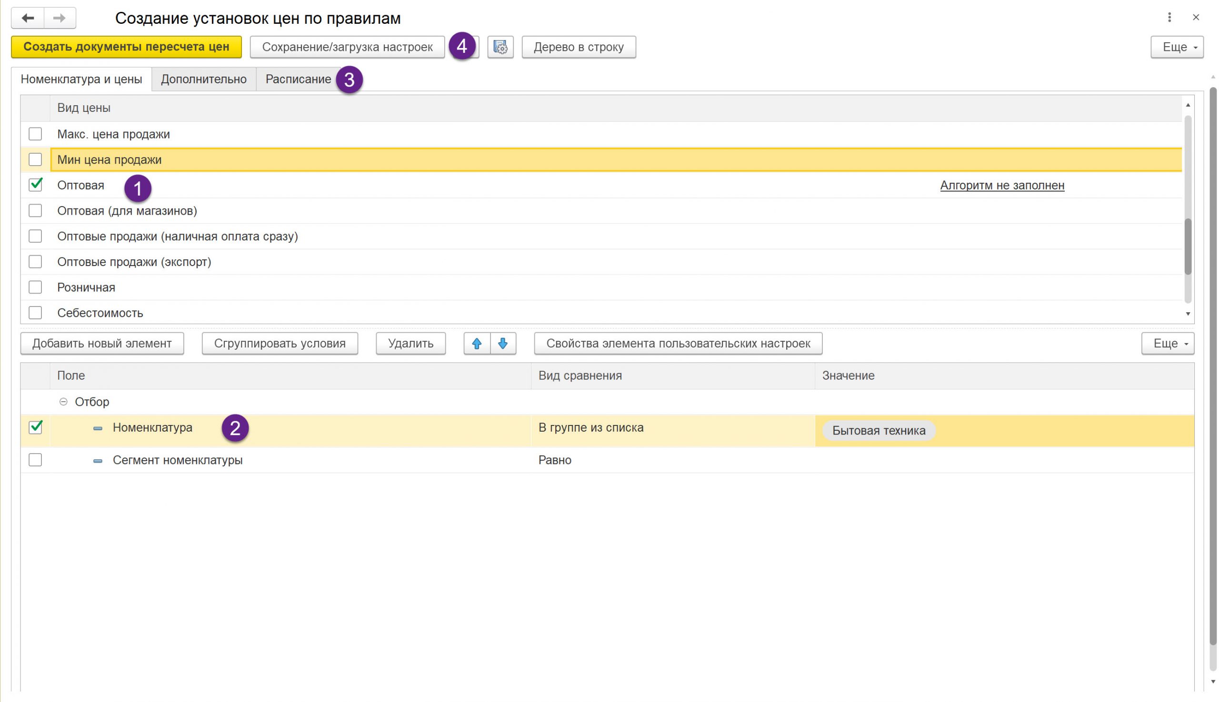Move the condition down with blue arrow

click(x=503, y=343)
